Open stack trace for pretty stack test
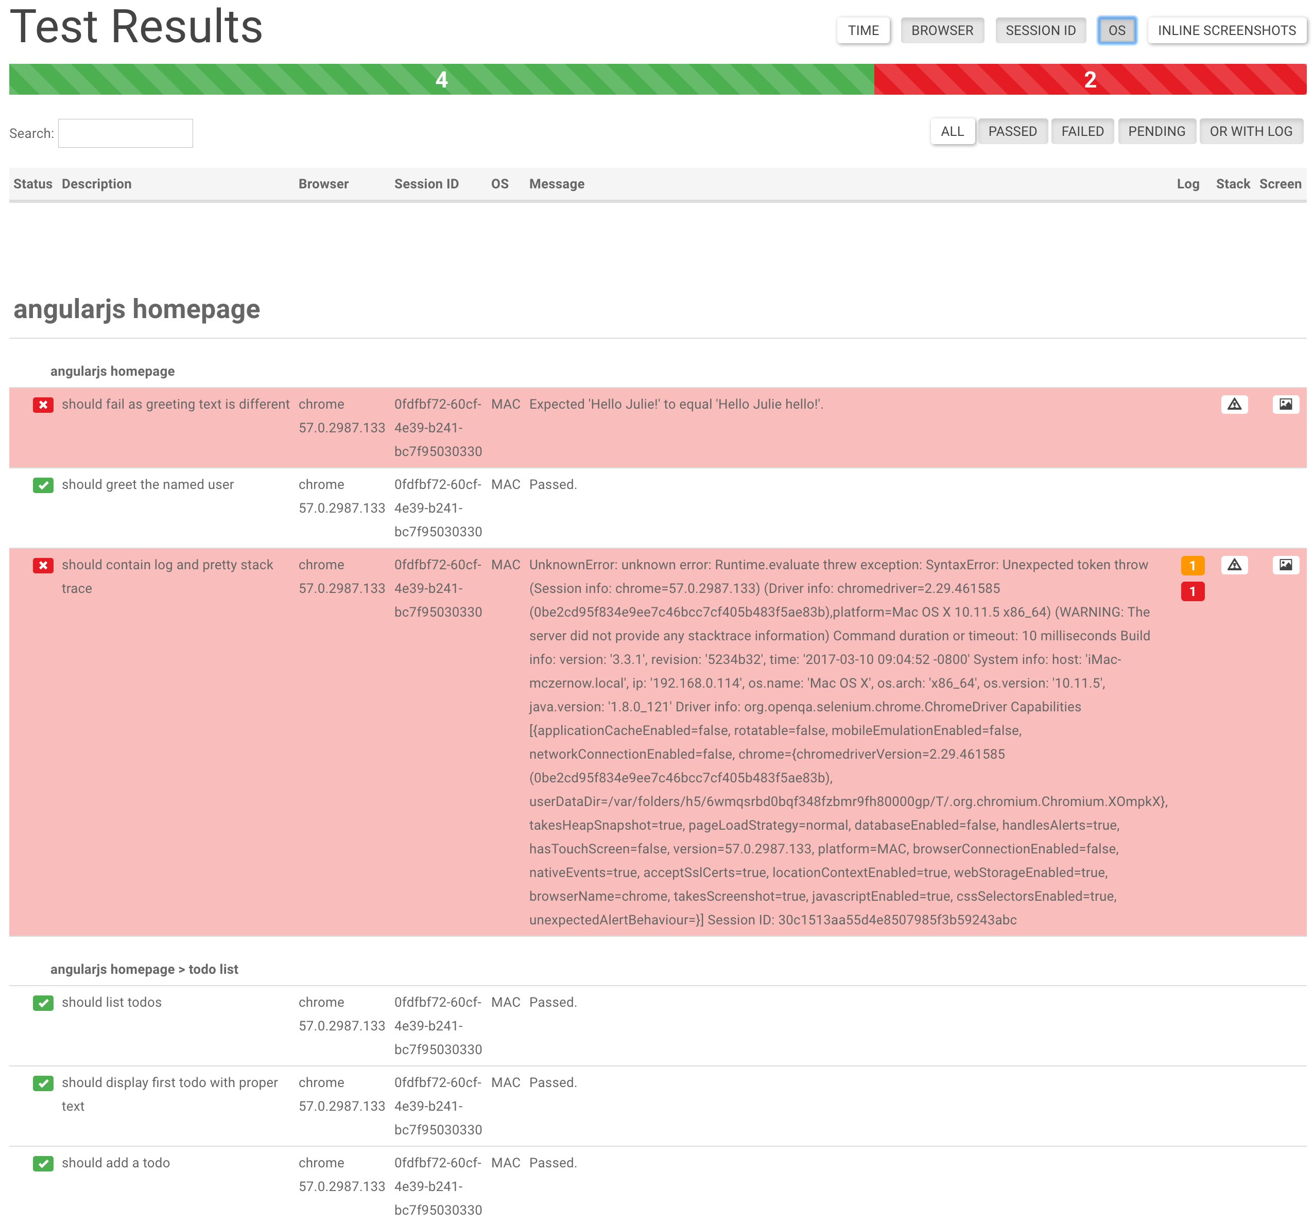 tap(1234, 565)
